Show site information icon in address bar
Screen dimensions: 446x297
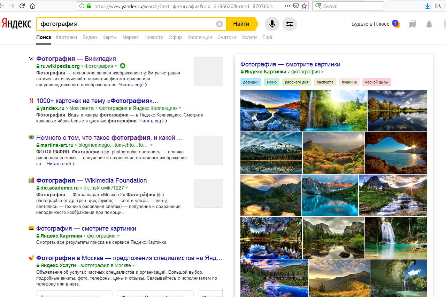tap(82, 6)
